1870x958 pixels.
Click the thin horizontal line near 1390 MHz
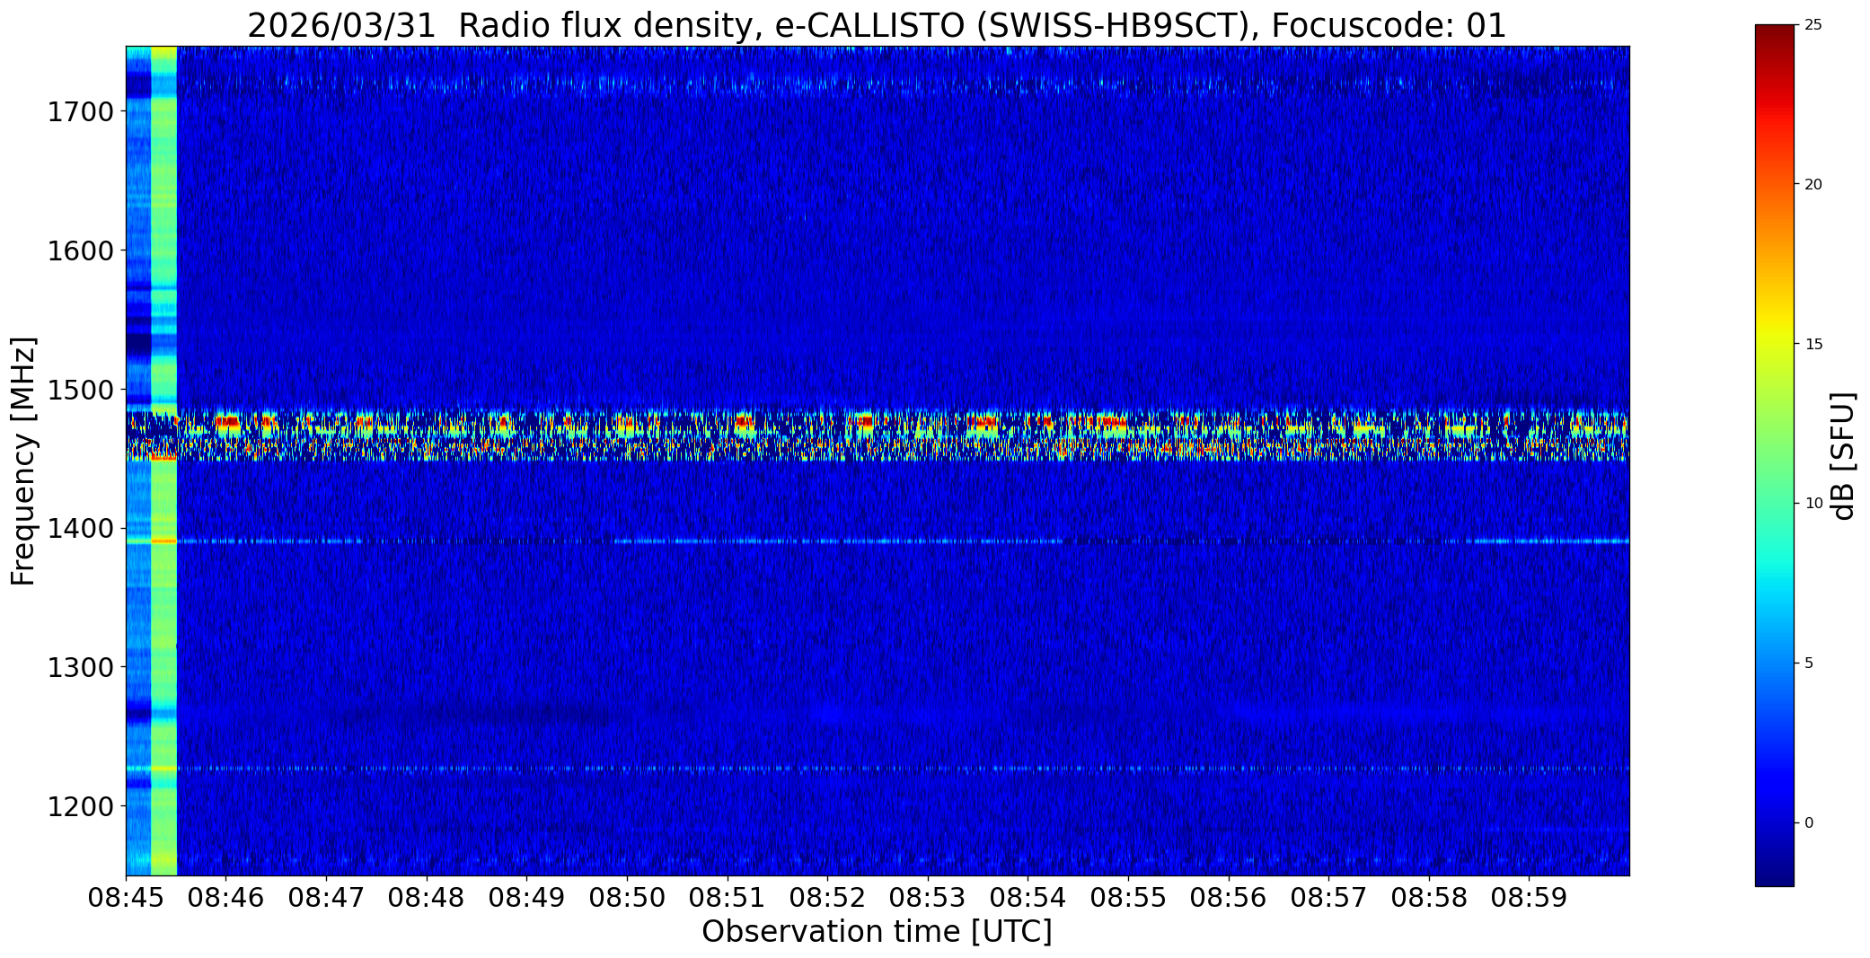coord(878,541)
